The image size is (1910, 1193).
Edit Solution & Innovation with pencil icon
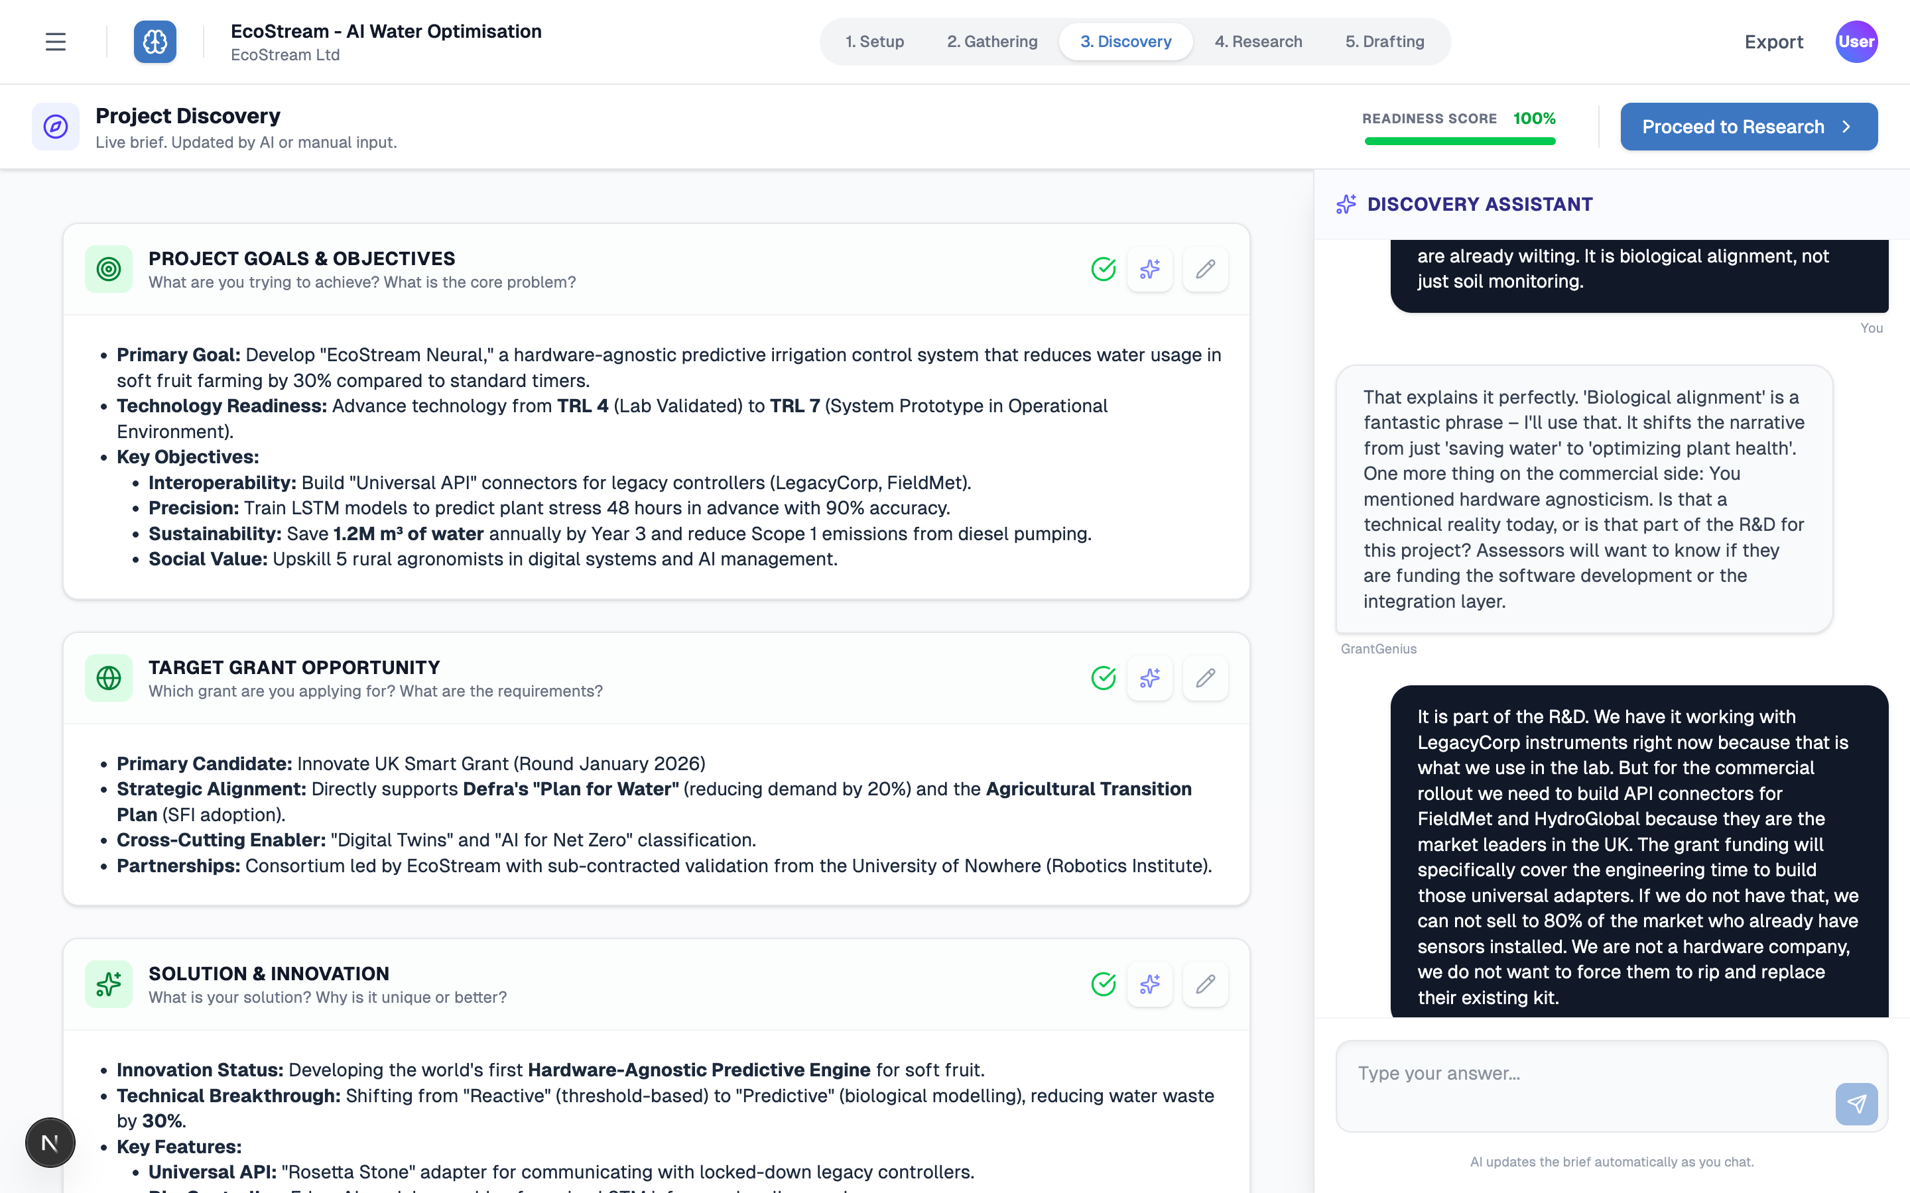pos(1204,984)
